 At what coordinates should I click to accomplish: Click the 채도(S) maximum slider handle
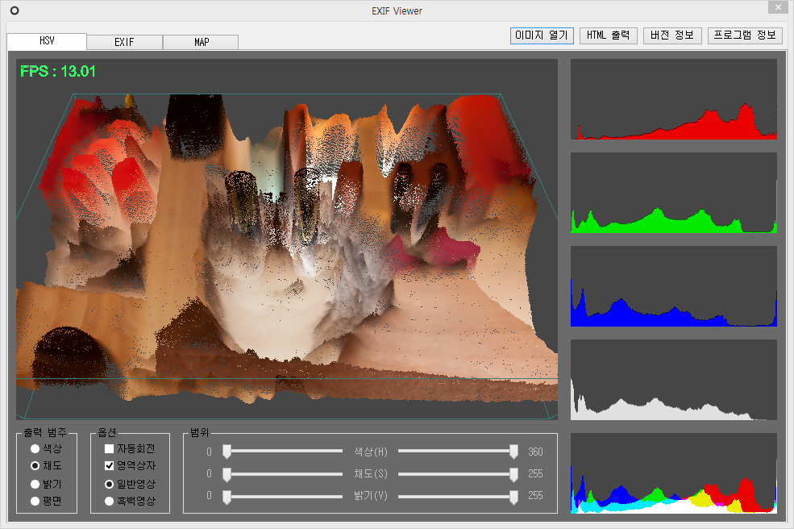513,474
